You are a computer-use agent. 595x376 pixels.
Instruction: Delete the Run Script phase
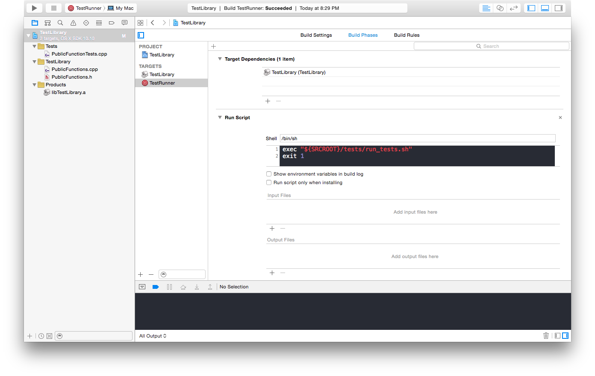[560, 117]
